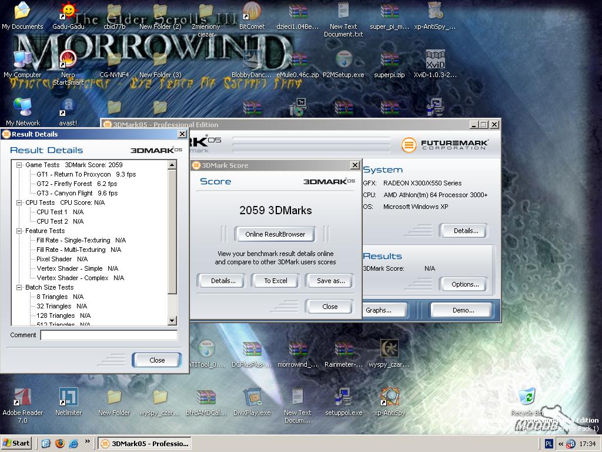The height and width of the screenshot is (452, 602).
Task: Click scroll up arrow in Result Details list
Action: coord(172,165)
